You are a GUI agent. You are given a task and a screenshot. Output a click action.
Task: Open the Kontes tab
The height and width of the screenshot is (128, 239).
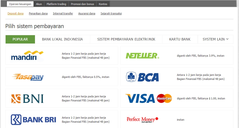click(103, 4)
